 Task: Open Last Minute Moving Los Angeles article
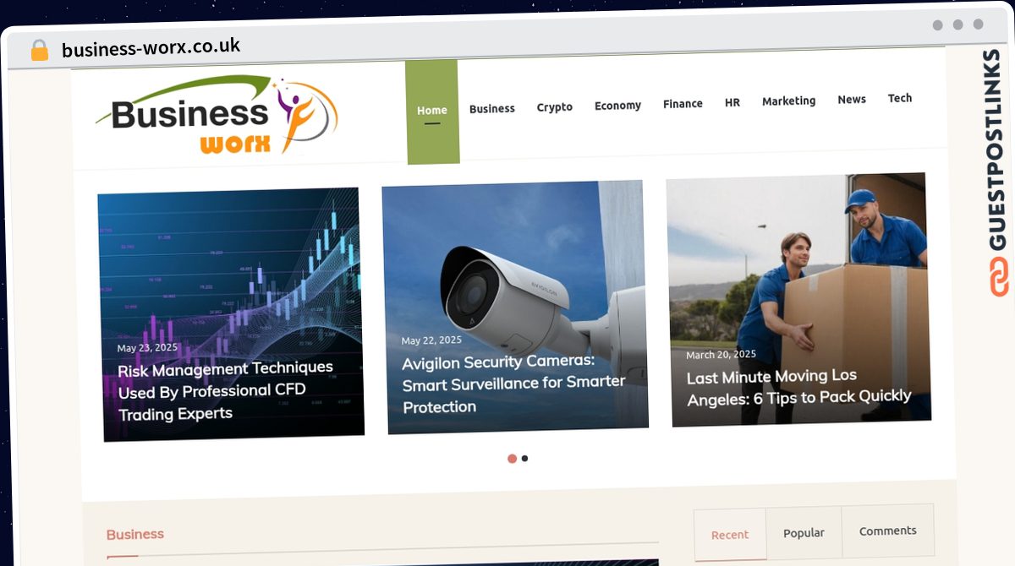[798, 386]
